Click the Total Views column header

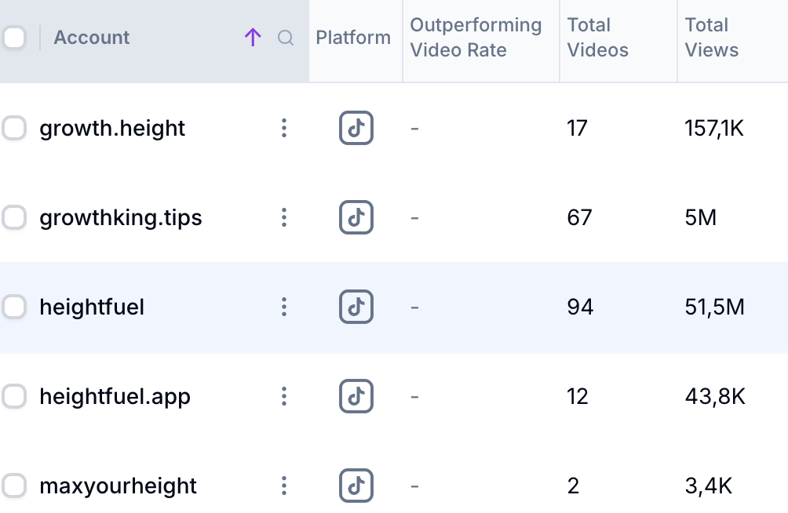[x=712, y=38]
